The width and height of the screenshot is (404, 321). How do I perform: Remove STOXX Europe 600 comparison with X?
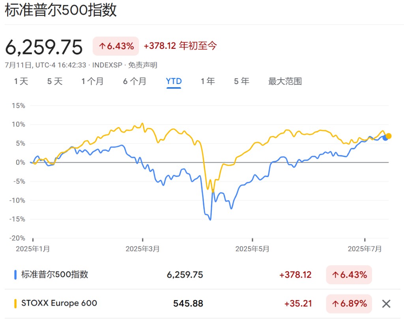pos(386,304)
